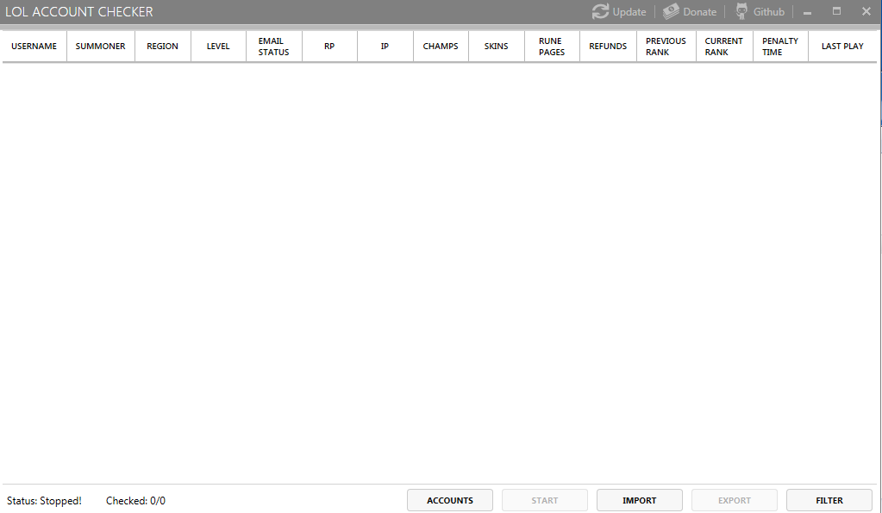Click the IMPORT button
The image size is (882, 513).
640,500
